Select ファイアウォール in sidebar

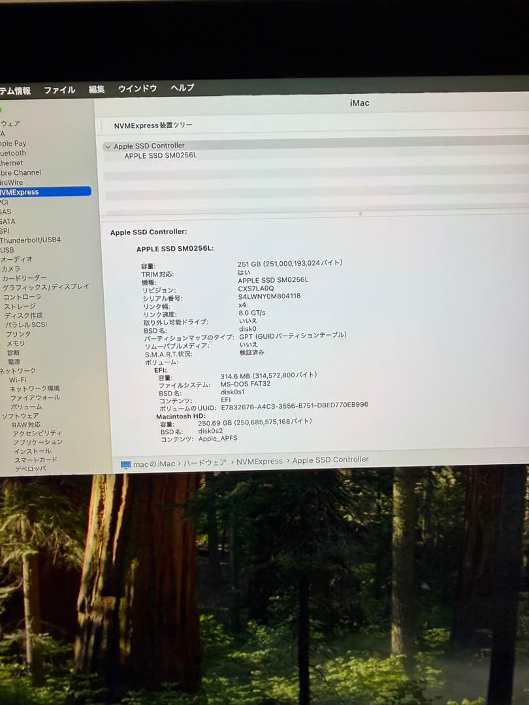(x=35, y=398)
